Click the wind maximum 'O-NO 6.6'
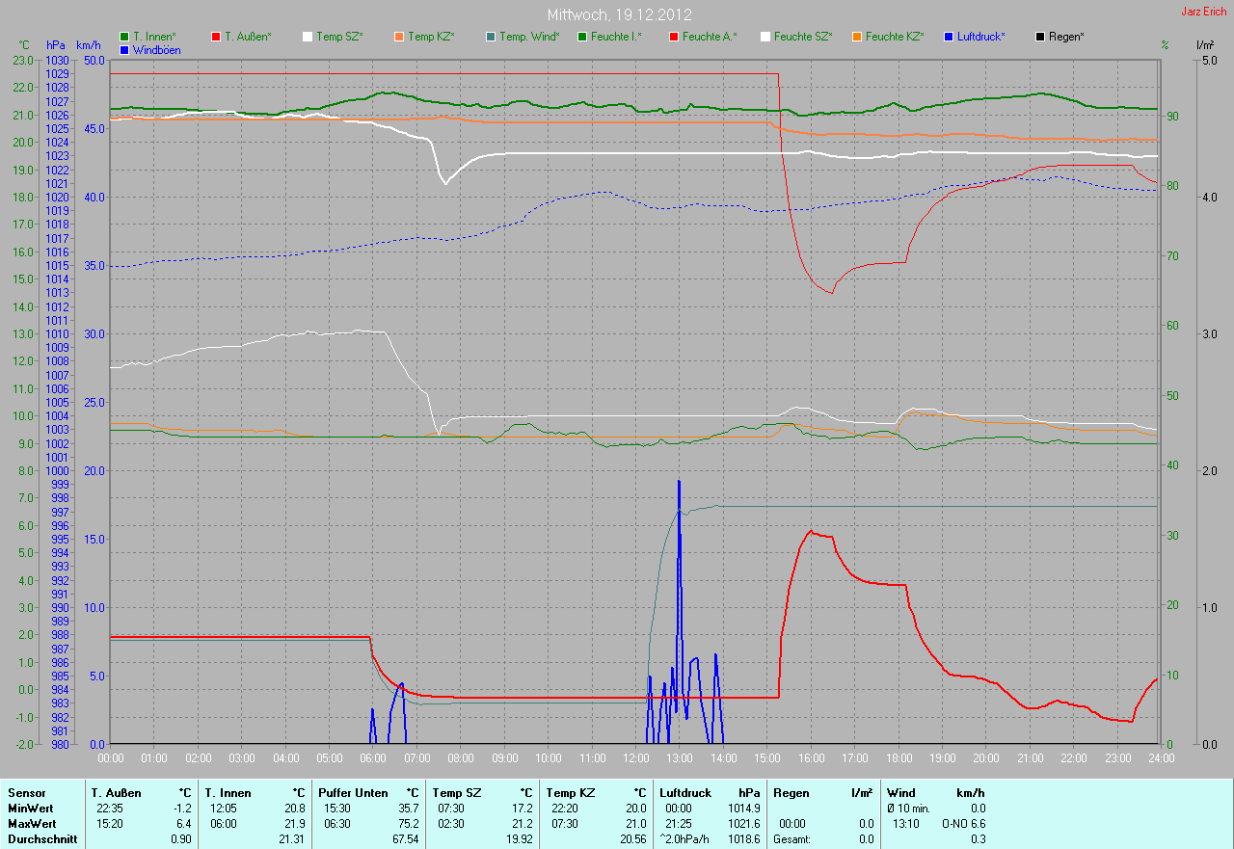Screen dimensions: 1234x849 pos(963,824)
